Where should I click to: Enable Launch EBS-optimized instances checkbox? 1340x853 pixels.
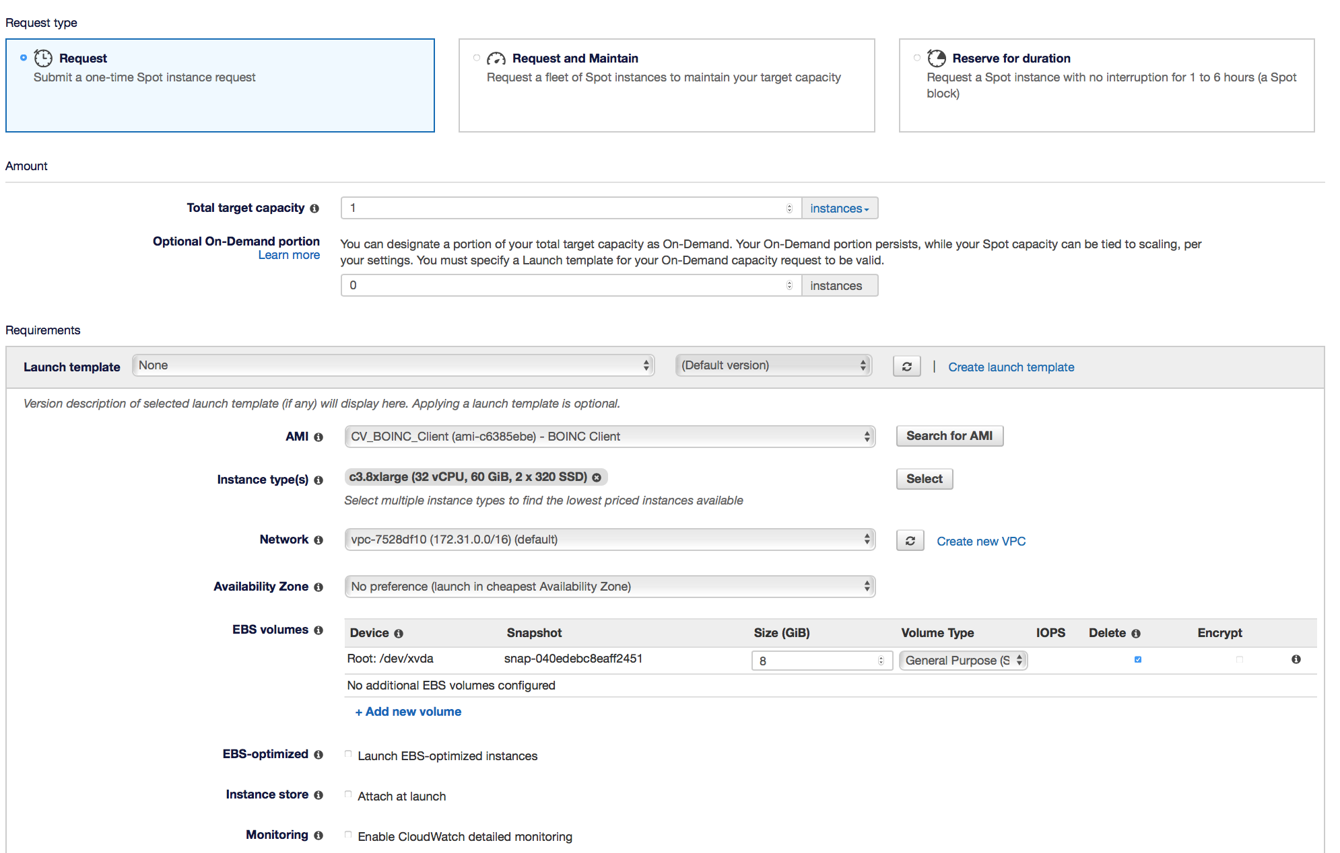click(x=348, y=754)
